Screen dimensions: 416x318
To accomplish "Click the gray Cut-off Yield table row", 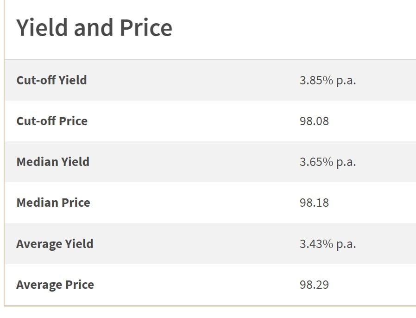I will (210, 80).
